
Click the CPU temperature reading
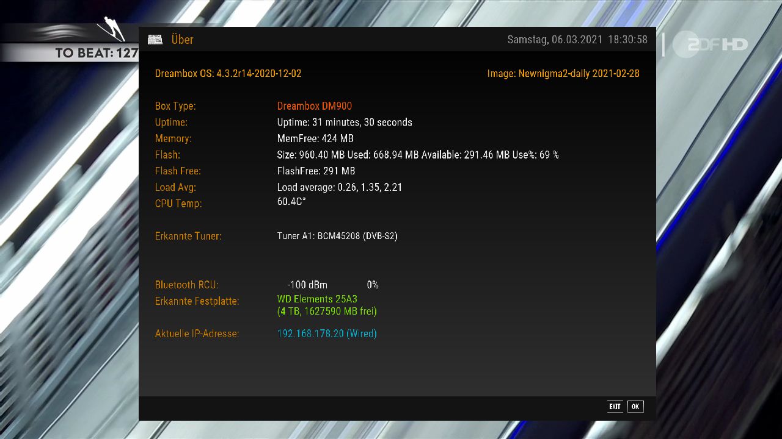(x=291, y=201)
